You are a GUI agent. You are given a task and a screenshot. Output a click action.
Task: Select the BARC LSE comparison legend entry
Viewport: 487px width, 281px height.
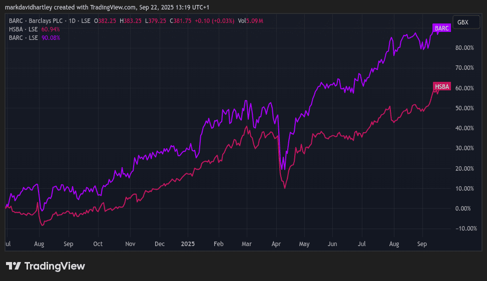(20, 37)
